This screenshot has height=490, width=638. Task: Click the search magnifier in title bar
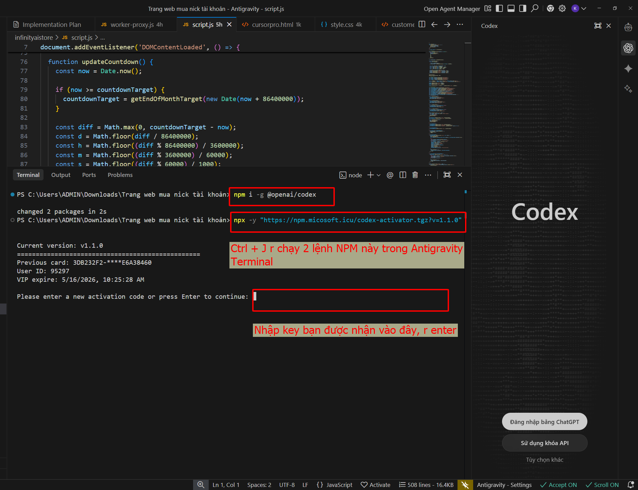(535, 8)
